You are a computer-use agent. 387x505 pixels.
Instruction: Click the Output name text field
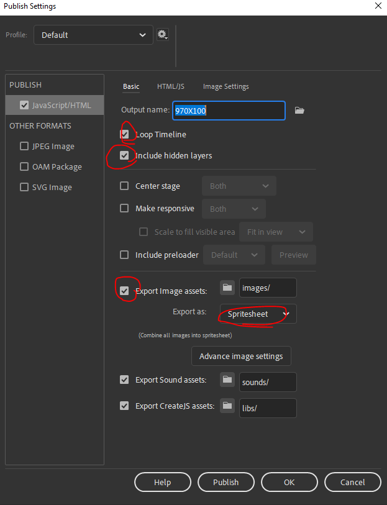[228, 111]
